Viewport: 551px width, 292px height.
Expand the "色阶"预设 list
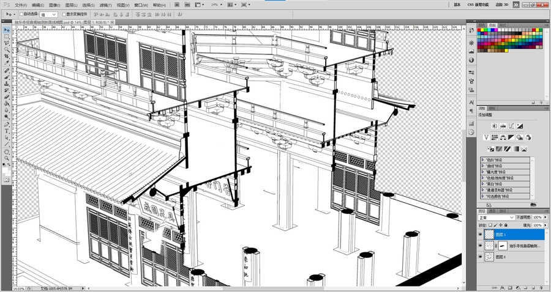(x=483, y=160)
